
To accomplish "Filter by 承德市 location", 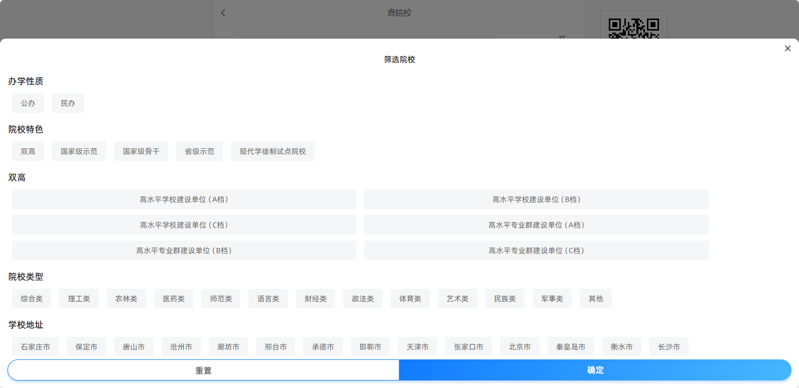I will pos(323,347).
